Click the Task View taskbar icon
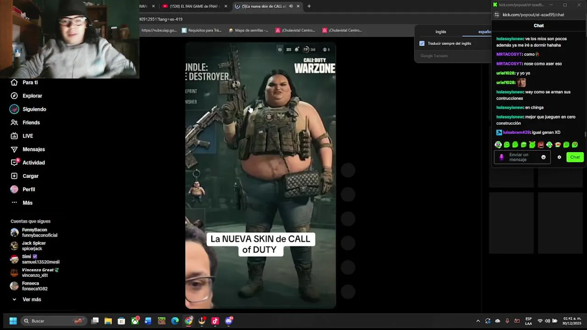The width and height of the screenshot is (587, 330). [95, 321]
